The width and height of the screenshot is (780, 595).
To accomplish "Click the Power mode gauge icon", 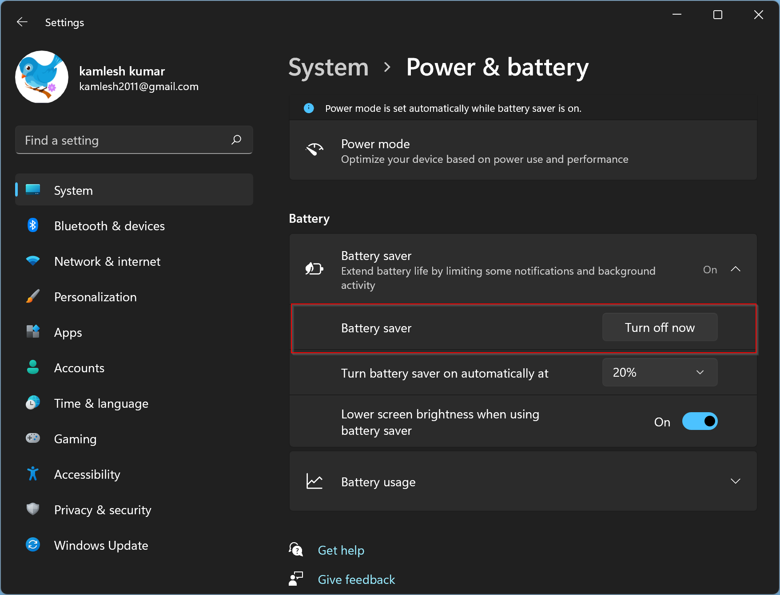I will coord(314,150).
